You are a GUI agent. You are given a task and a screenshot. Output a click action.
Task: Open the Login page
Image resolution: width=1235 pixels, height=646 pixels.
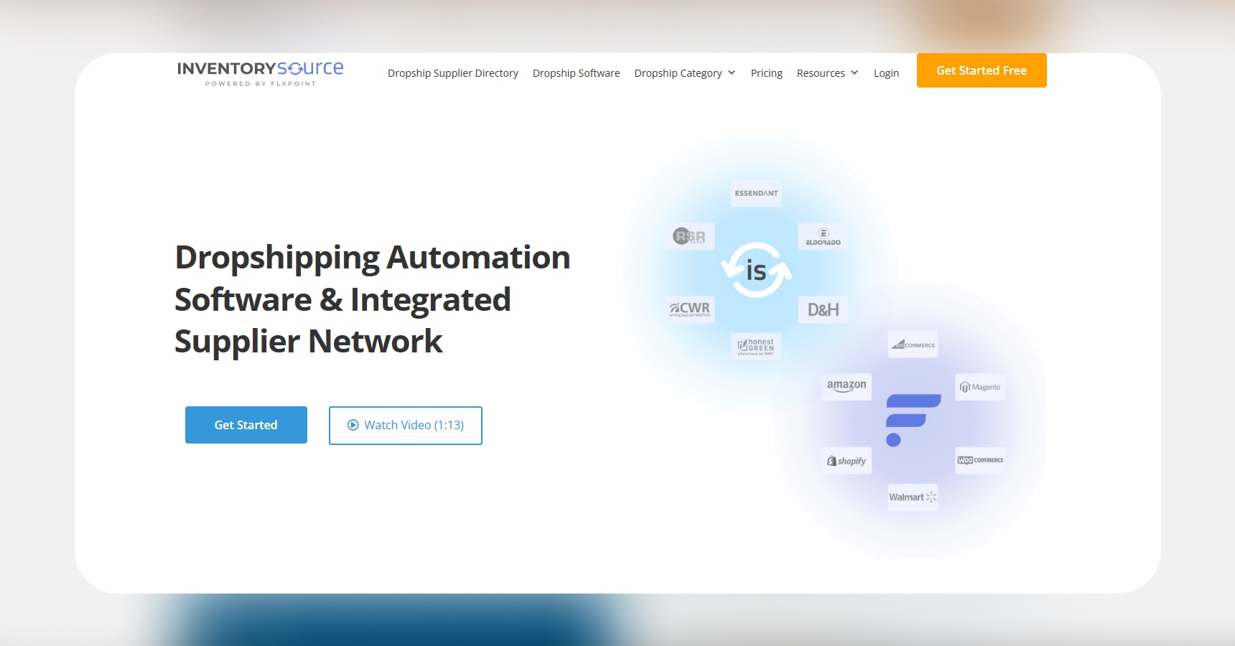[886, 73]
